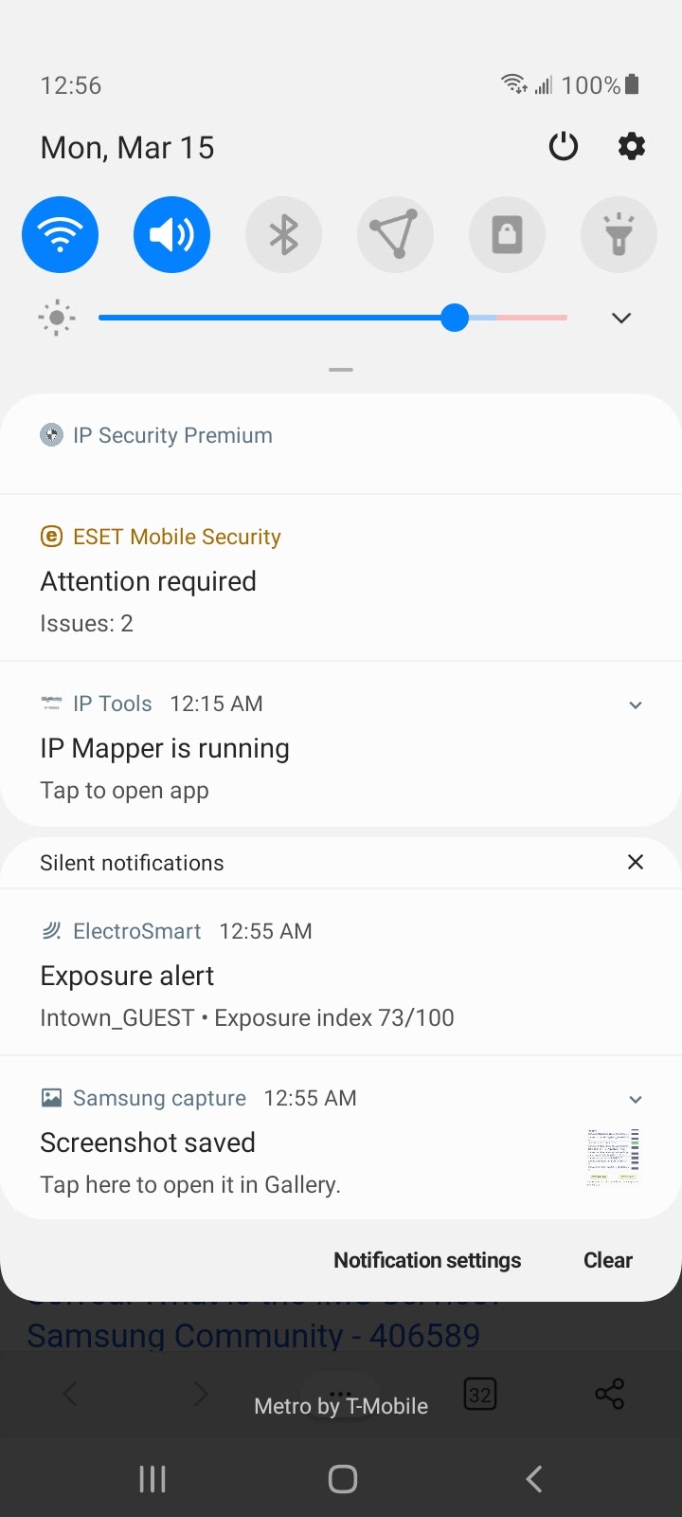
Task: Open Notification settings
Action: click(427, 1260)
